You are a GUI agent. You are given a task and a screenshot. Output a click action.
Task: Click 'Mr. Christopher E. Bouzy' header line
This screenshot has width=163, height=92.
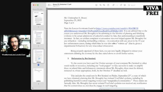coord(75,18)
